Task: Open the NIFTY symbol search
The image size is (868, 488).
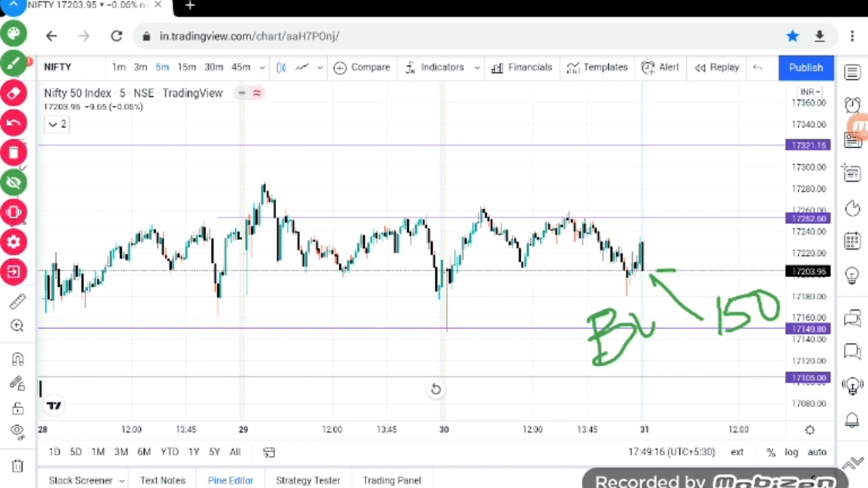Action: pyautogui.click(x=58, y=67)
